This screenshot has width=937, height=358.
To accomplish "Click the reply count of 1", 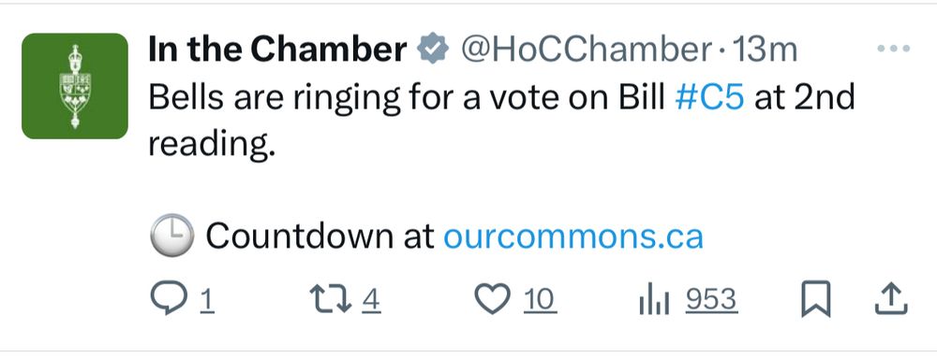I will 206,300.
